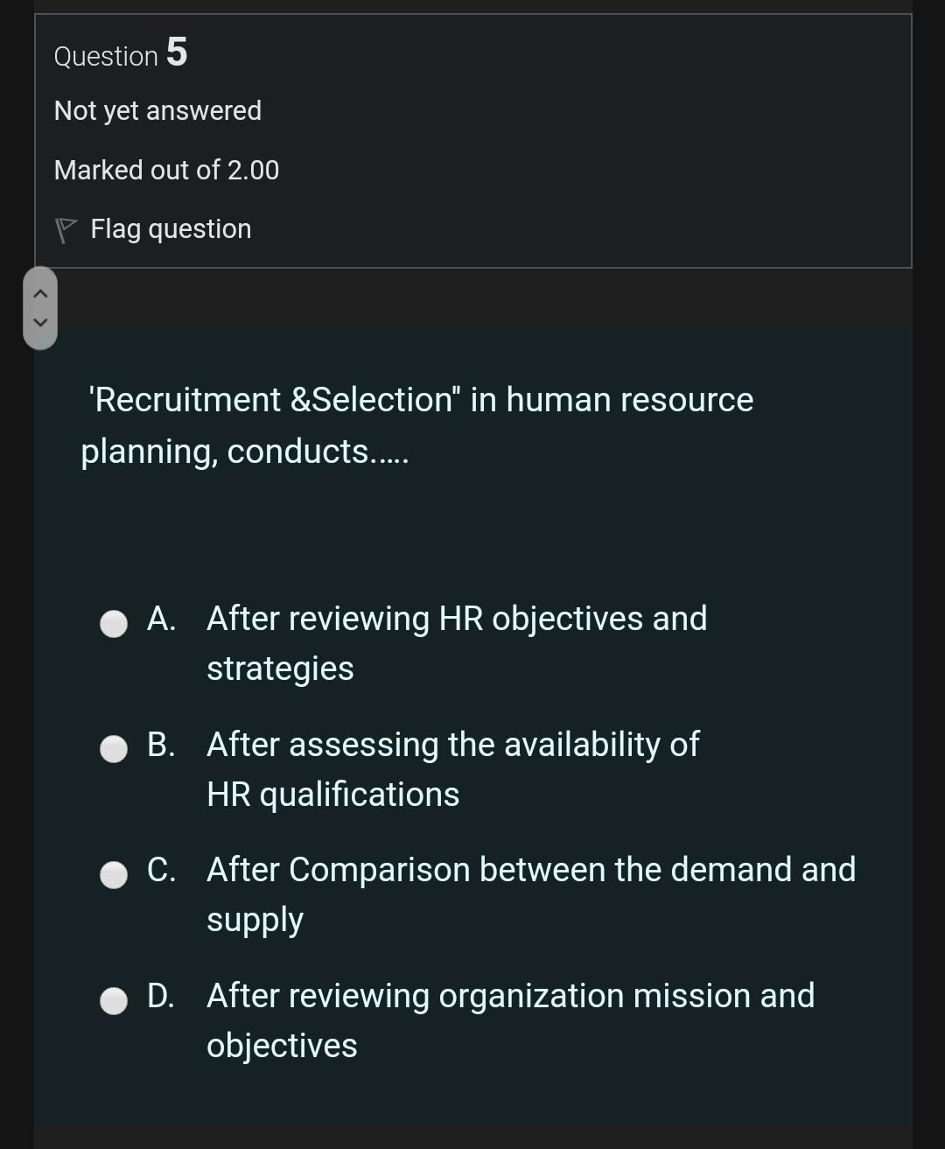945x1149 pixels.
Task: Click the Marked out of 2.00 label
Action: pyautogui.click(x=166, y=170)
